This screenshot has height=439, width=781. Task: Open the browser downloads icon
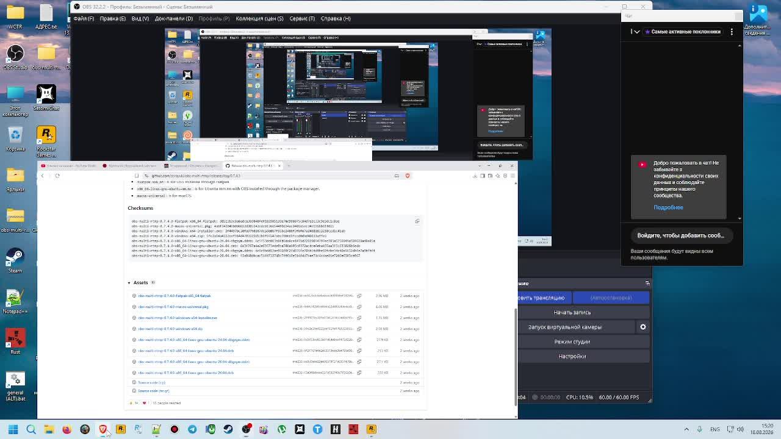coord(475,176)
